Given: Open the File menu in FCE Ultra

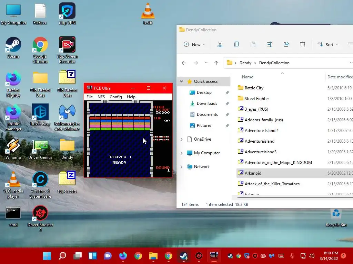Looking at the screenshot, I should [x=90, y=97].
